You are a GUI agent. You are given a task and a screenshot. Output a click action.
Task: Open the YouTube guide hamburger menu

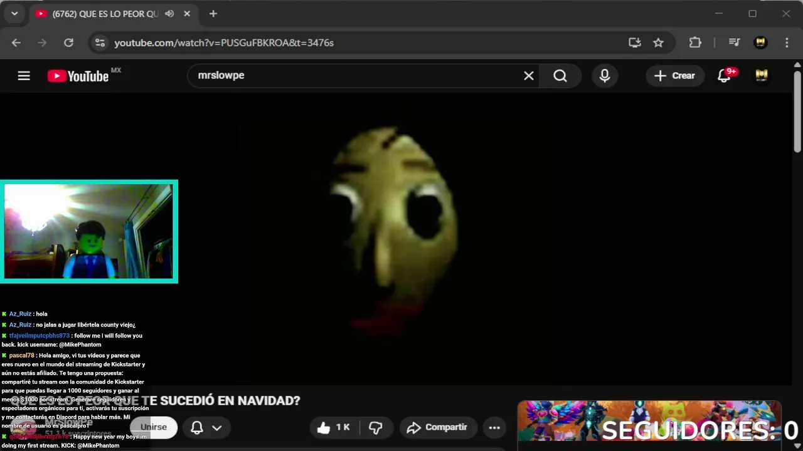(24, 76)
